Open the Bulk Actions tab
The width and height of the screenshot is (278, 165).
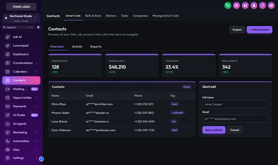[x=93, y=16]
